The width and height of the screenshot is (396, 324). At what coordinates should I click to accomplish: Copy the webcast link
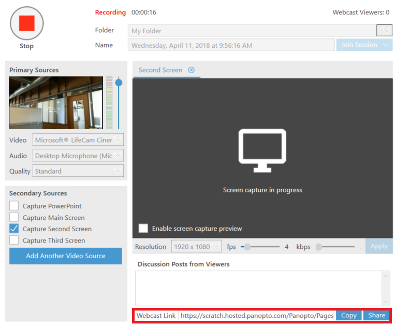348,315
